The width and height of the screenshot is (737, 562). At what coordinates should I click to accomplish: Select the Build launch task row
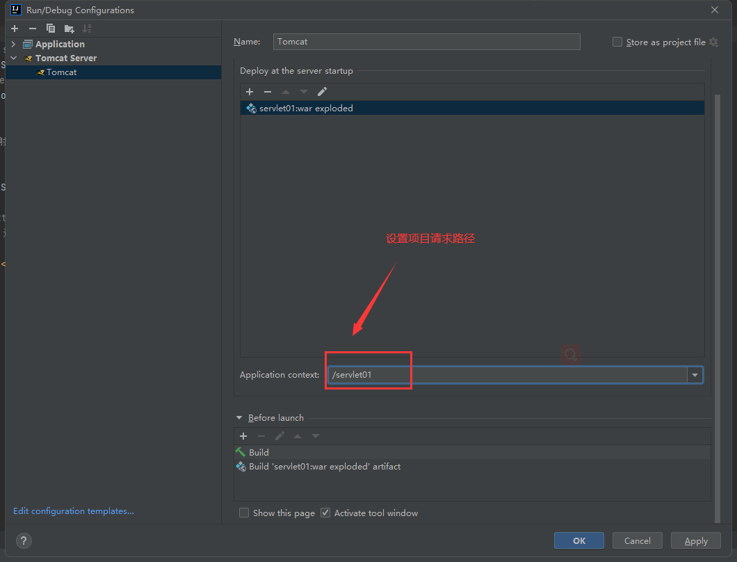pyautogui.click(x=472, y=452)
